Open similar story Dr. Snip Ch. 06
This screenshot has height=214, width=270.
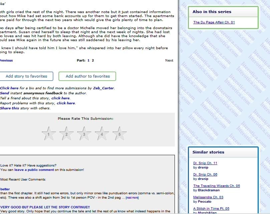pos(205,175)
